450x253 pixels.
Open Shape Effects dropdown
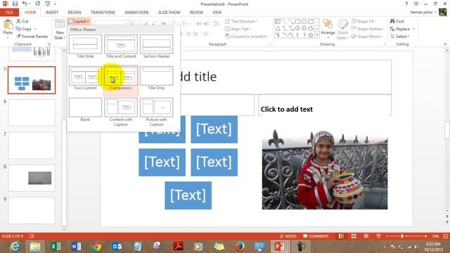(368, 37)
